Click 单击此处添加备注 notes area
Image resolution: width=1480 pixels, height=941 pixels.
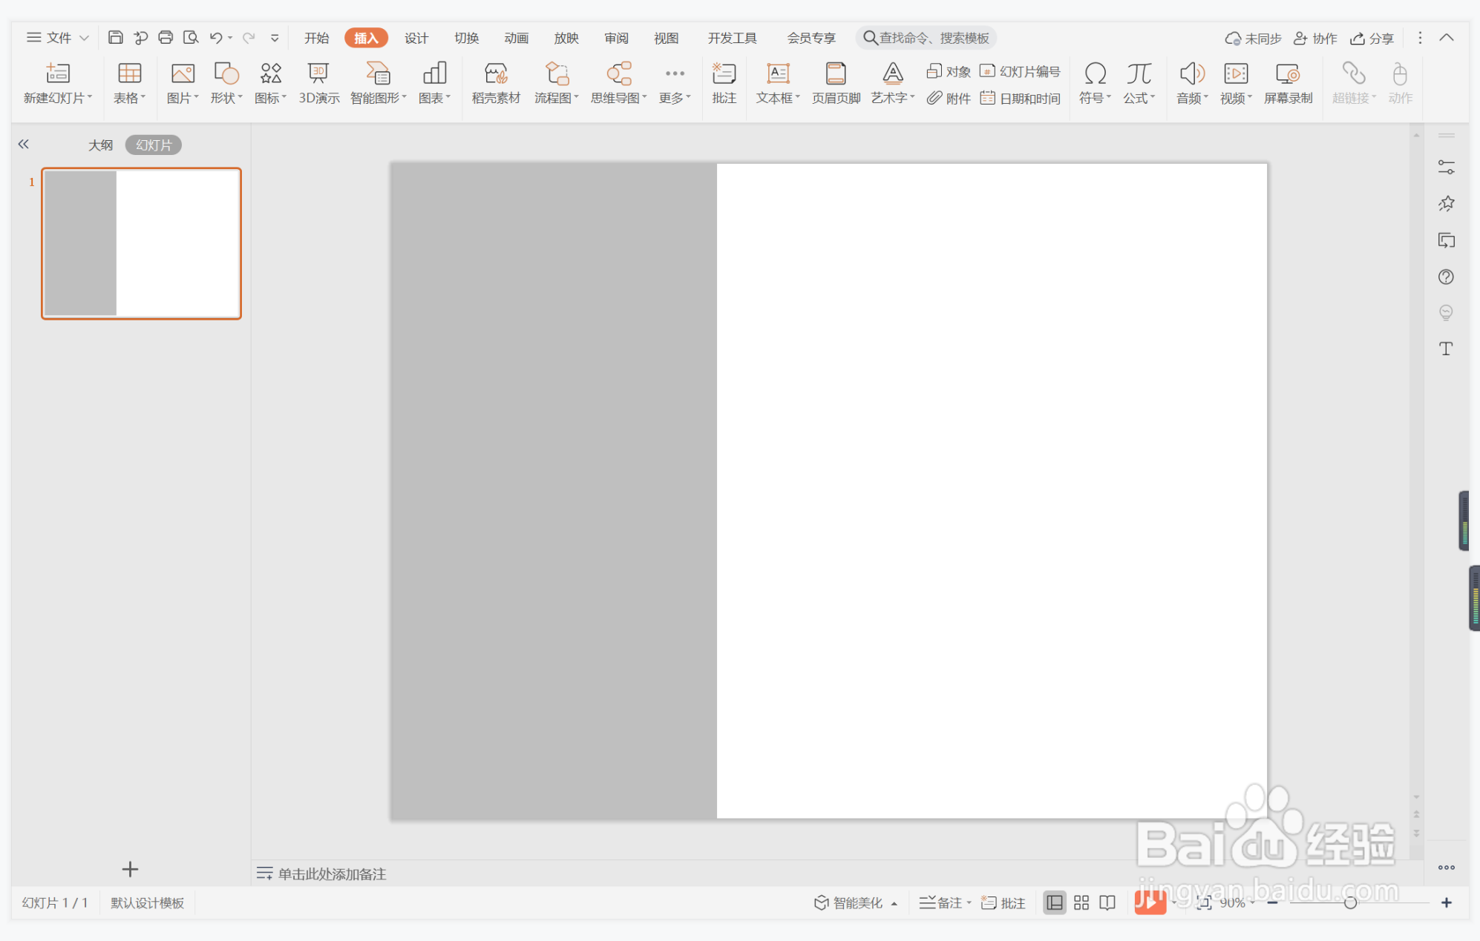[x=332, y=874]
